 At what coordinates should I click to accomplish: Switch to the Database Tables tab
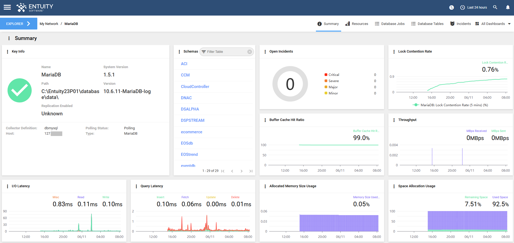tap(427, 24)
